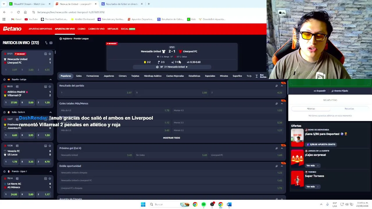This screenshot has width=372, height=209.
Task: Collapse the Francia - Ligue 1 section
Action: 51,171
